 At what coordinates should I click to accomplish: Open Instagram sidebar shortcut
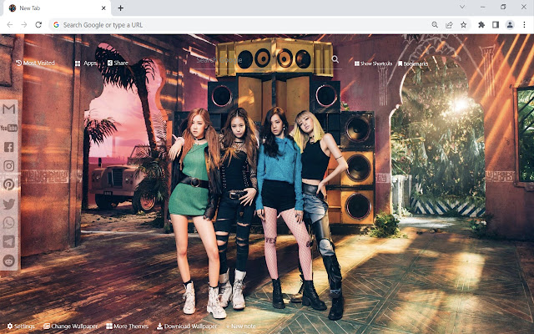[x=9, y=166]
